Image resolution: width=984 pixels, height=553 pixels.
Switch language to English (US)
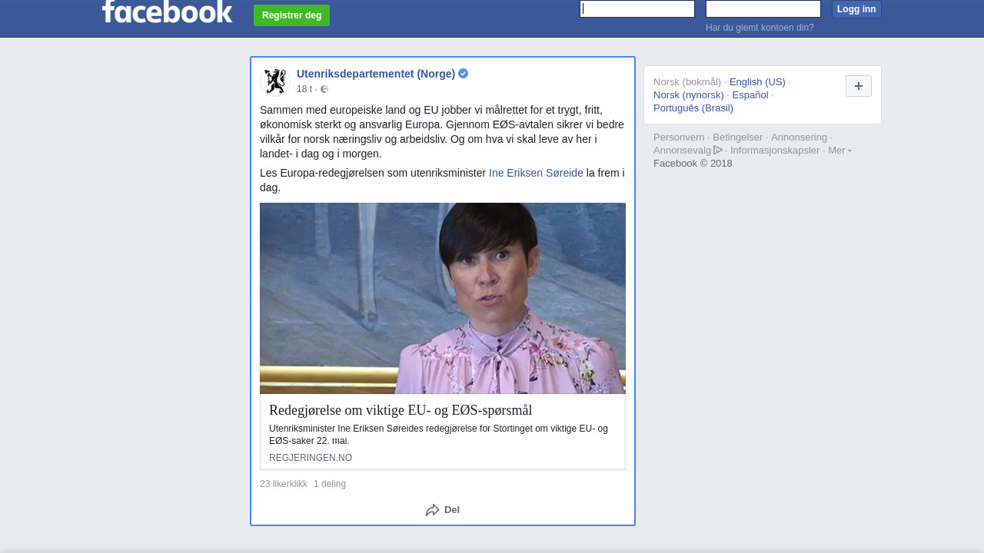tap(757, 82)
